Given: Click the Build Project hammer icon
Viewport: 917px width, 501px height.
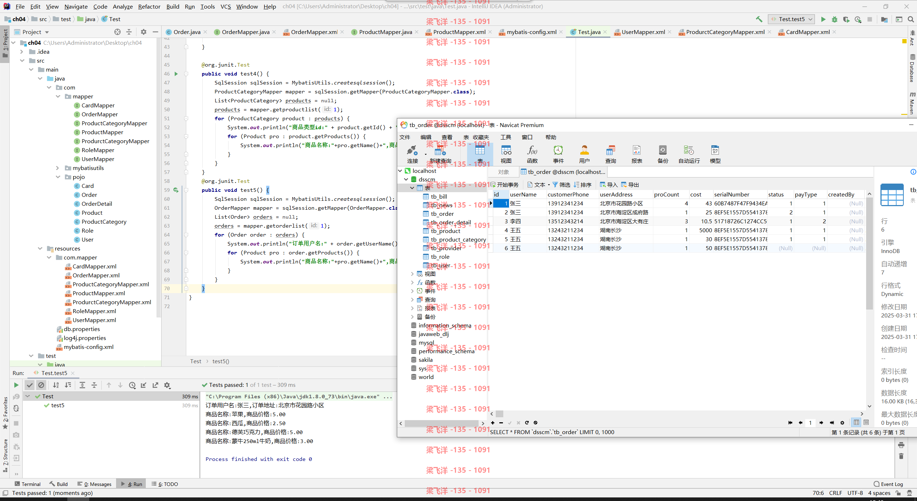Looking at the screenshot, I should (x=759, y=19).
